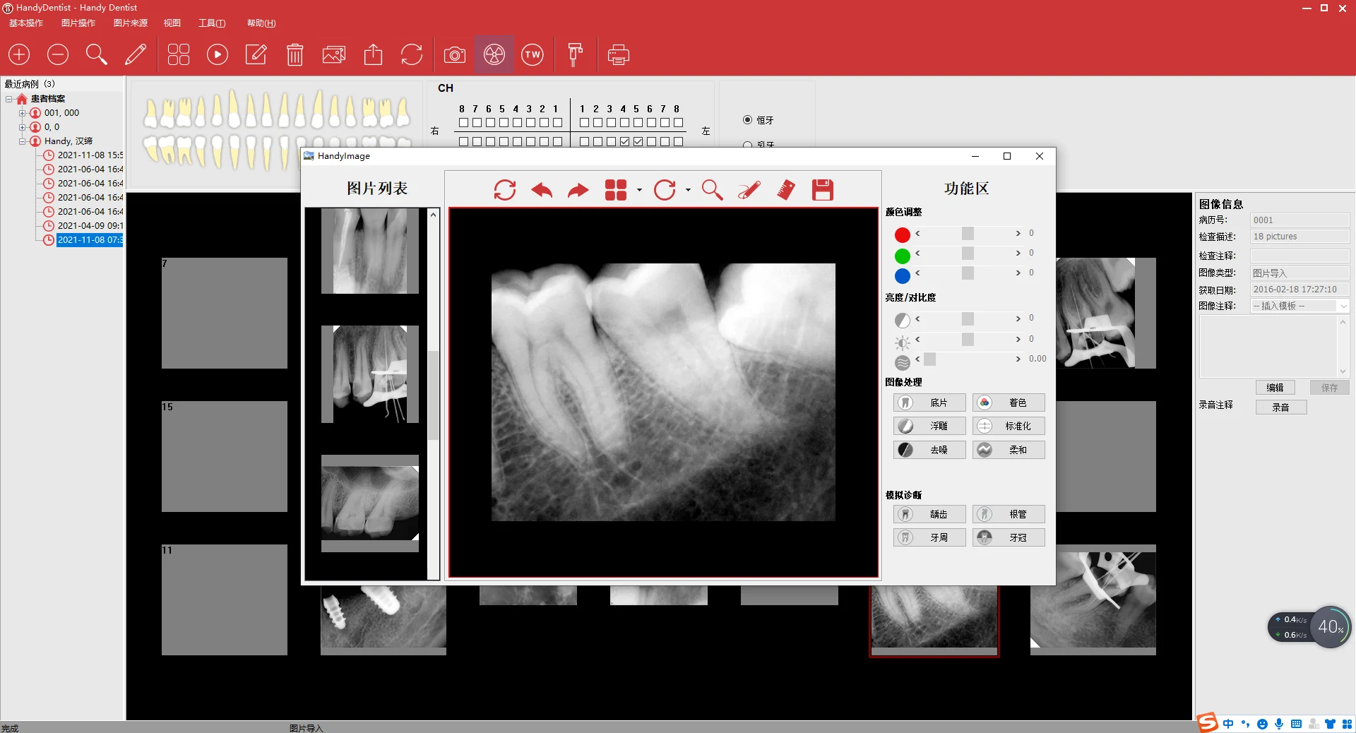Click the 根管 root canal button

tap(1009, 514)
